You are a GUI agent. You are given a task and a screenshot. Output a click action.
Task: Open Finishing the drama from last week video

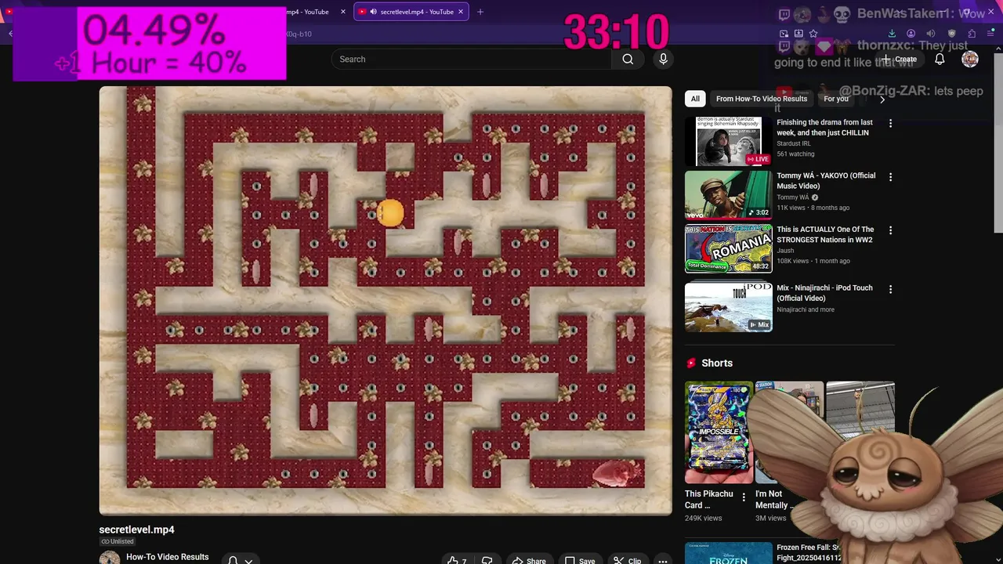tap(824, 128)
